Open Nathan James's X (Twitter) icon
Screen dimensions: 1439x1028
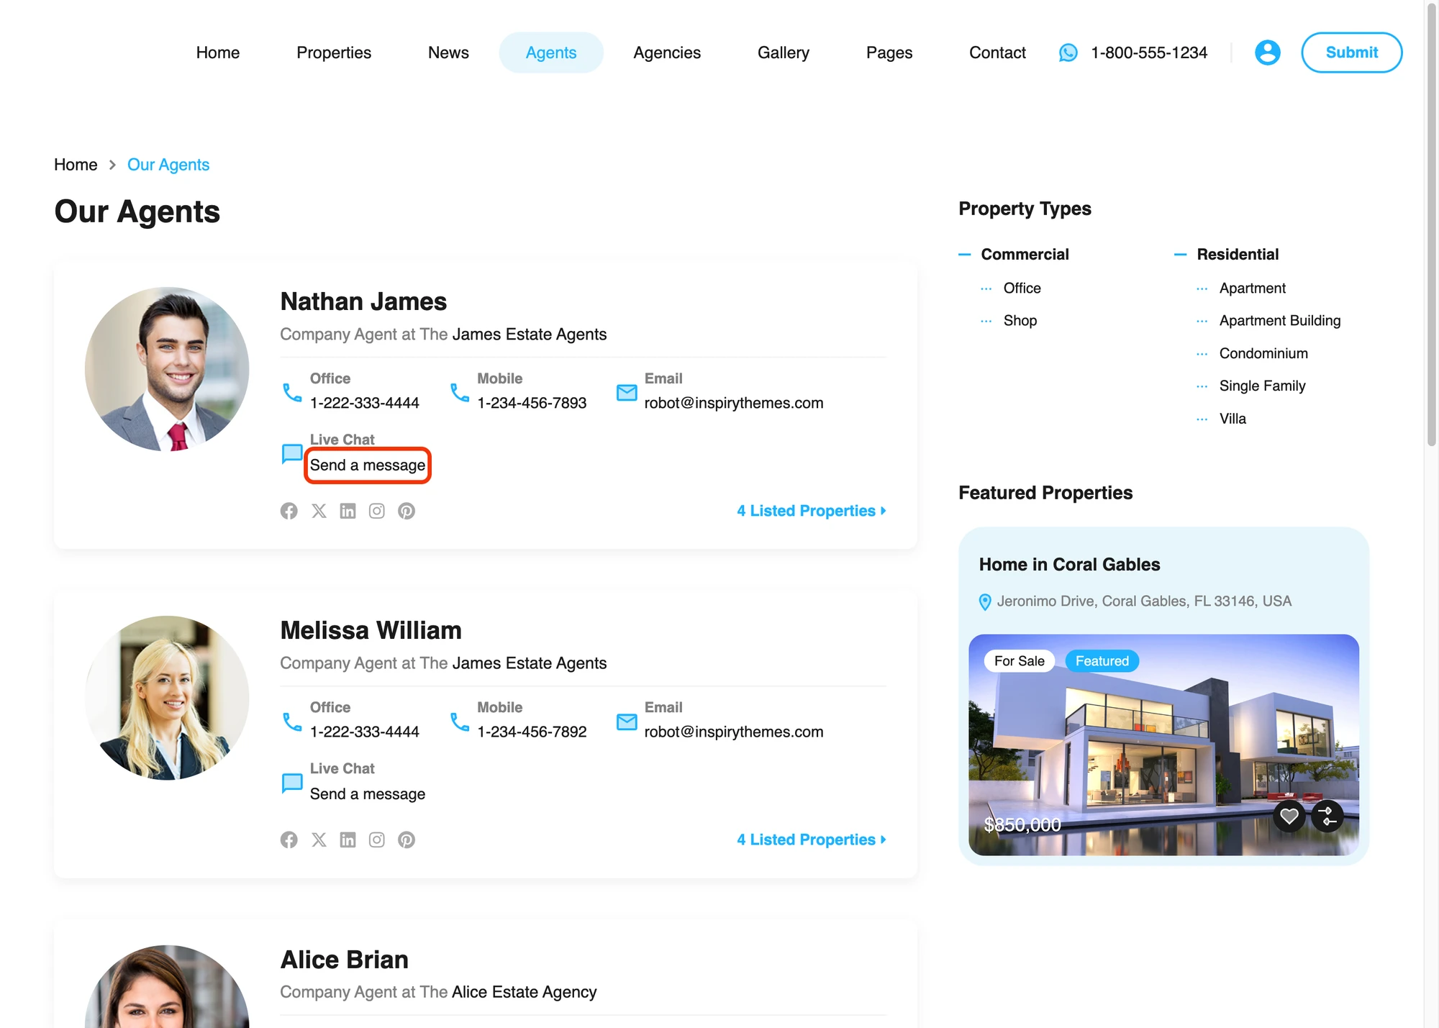click(319, 511)
